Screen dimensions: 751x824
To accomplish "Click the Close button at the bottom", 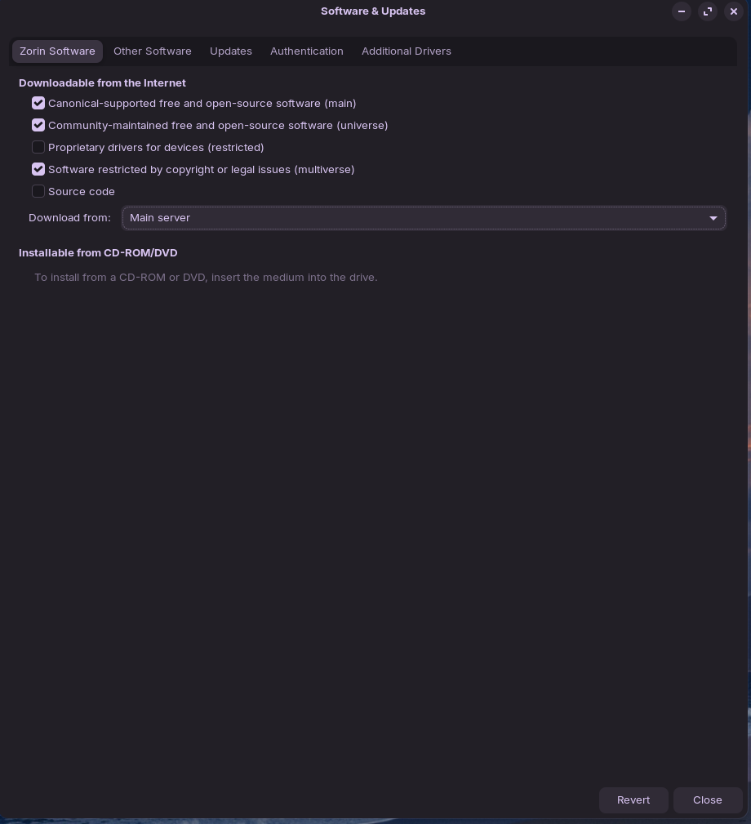I will (708, 800).
